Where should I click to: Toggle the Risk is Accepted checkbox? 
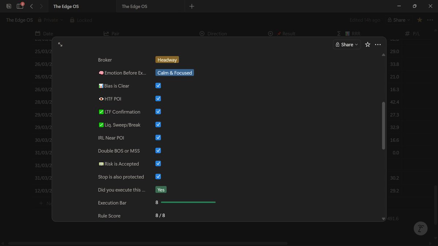click(x=158, y=164)
